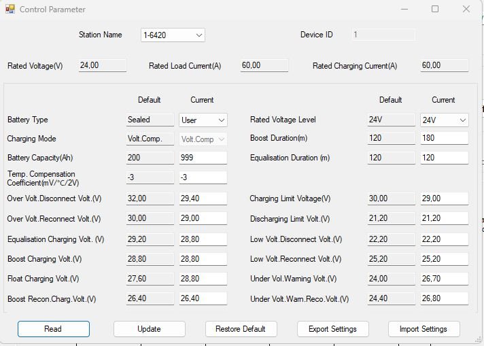Focus current Over Volt.Disconnect Volt. field
This screenshot has width=484, height=346.
203,198
